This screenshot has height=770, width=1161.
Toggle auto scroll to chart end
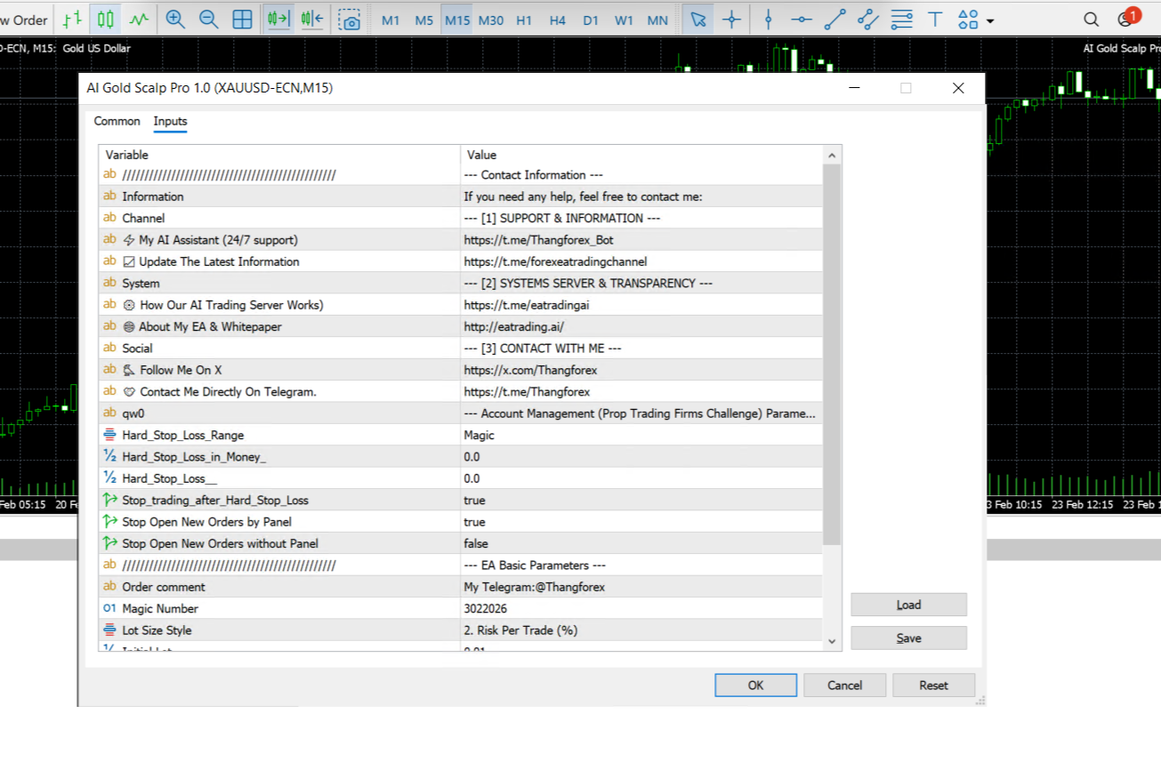pos(278,18)
